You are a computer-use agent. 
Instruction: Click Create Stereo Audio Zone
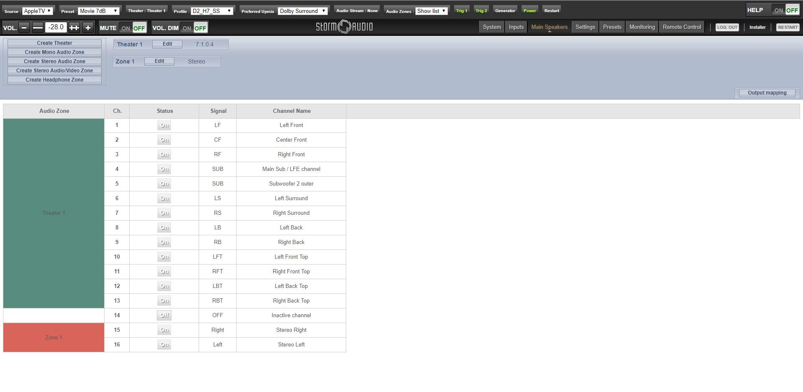tap(54, 61)
